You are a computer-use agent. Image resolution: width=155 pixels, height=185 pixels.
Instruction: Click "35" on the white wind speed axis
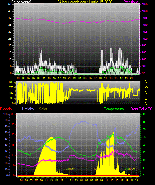tap(10, 25)
